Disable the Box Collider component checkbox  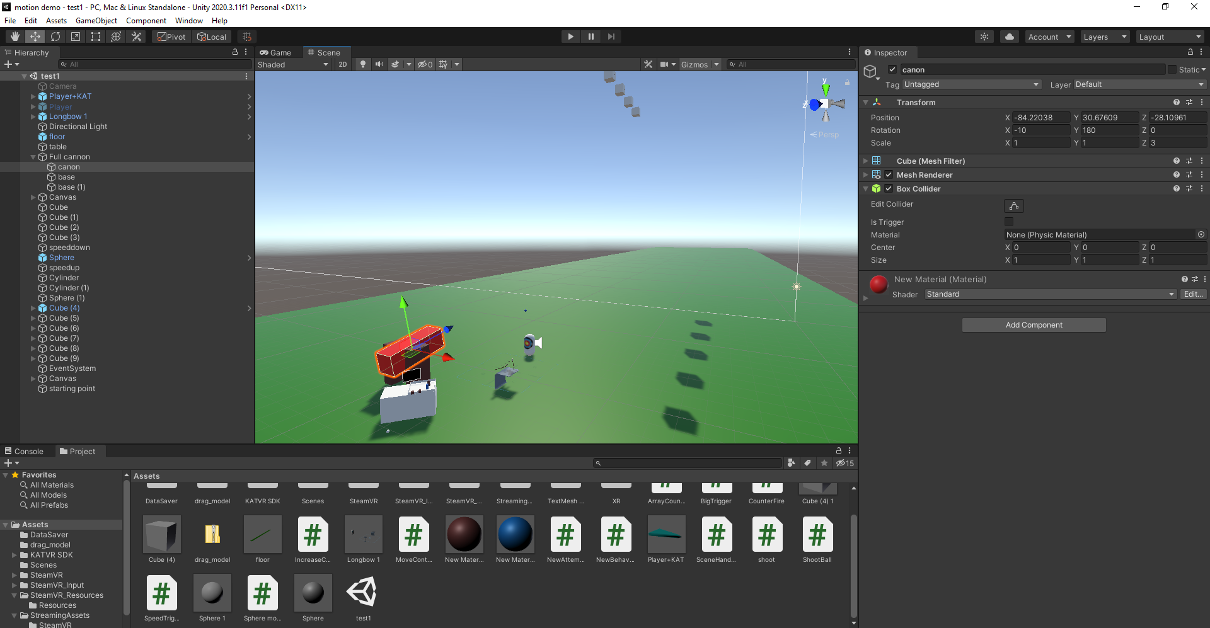tap(889, 188)
